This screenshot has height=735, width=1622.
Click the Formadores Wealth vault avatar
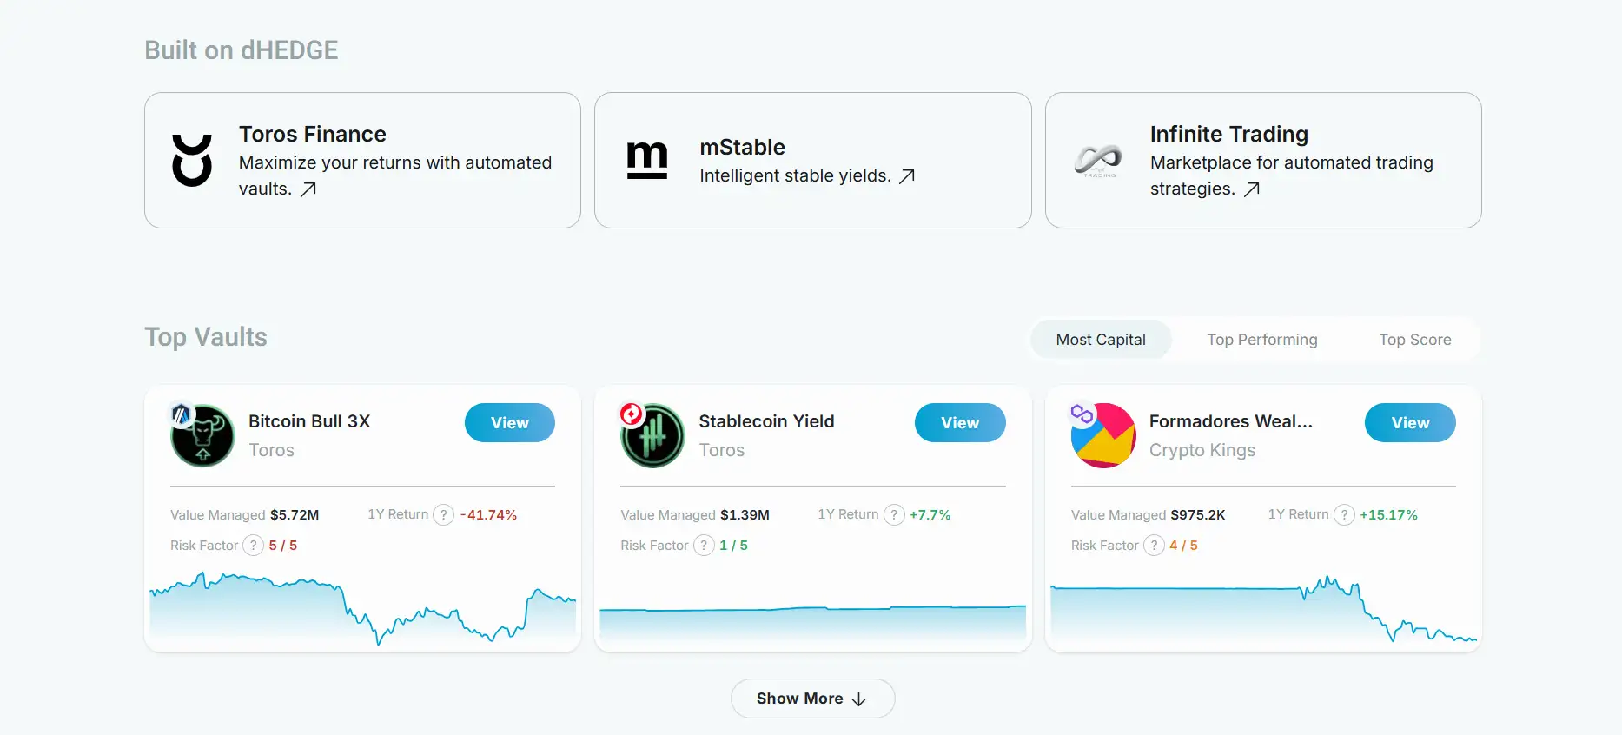coord(1103,435)
